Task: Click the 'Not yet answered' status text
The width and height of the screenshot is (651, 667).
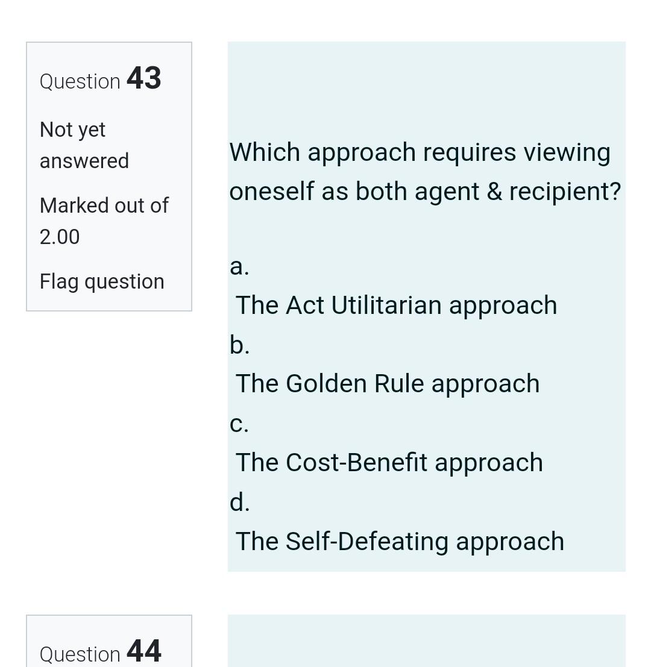Action: tap(84, 145)
